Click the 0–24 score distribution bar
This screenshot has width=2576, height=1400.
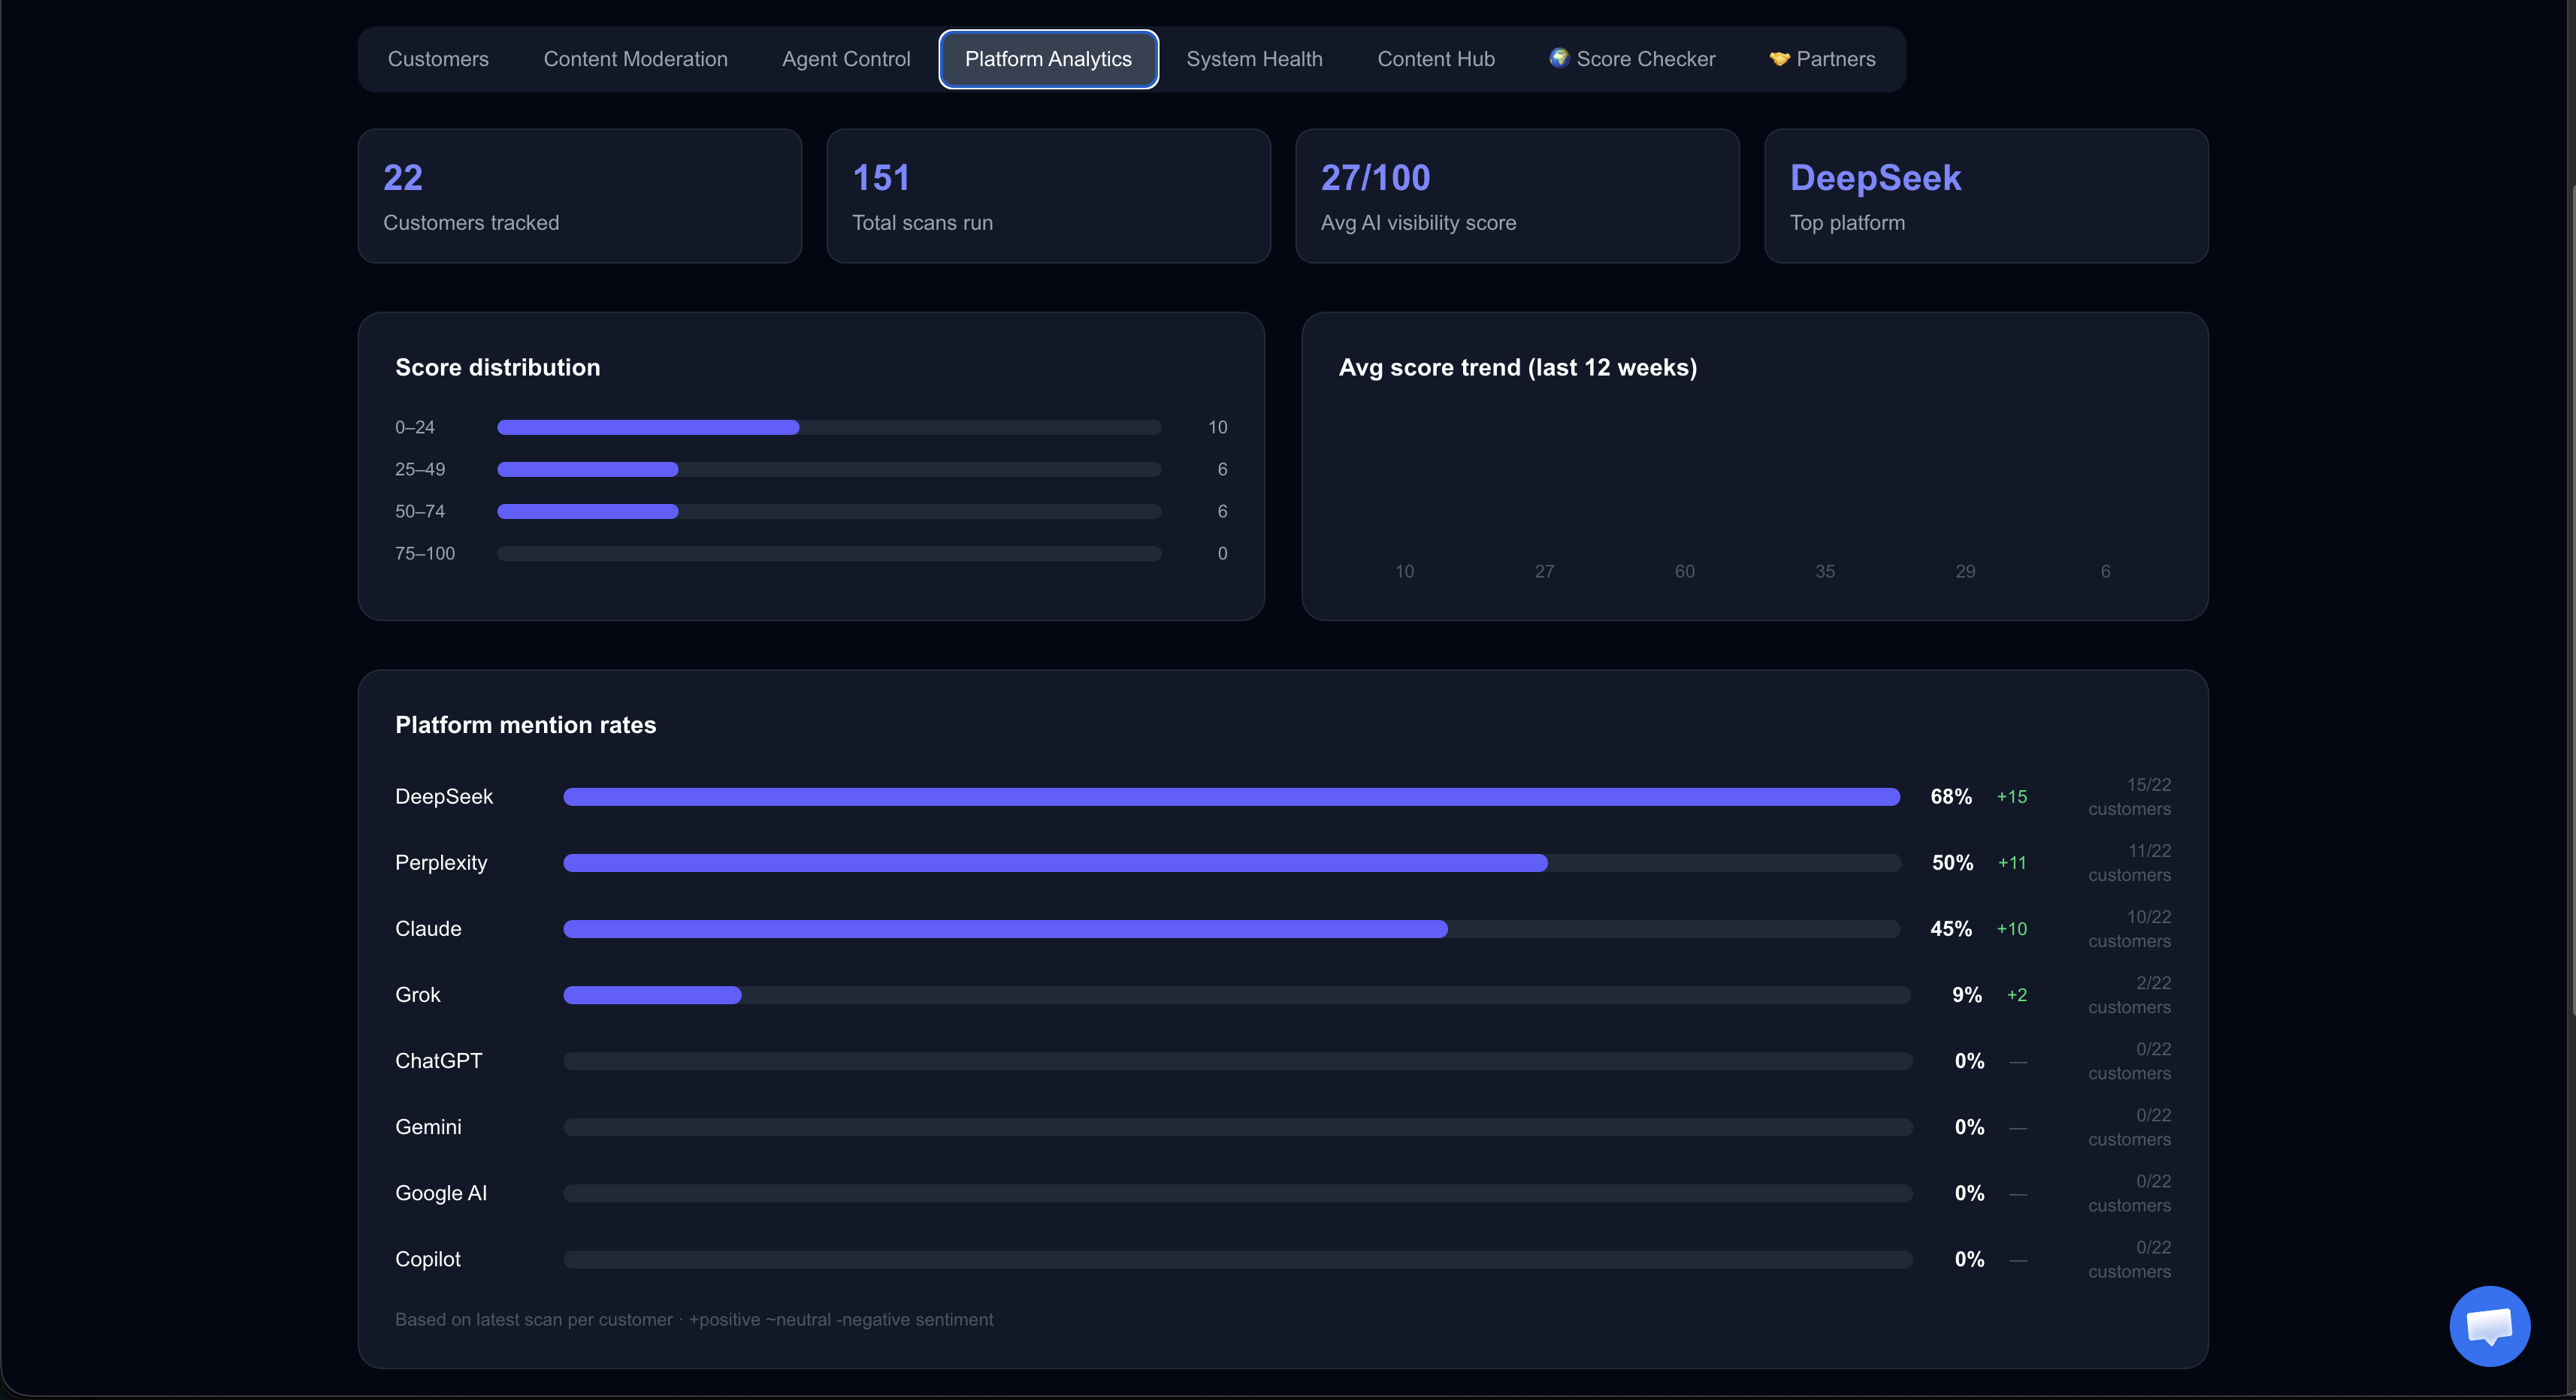tap(829, 427)
